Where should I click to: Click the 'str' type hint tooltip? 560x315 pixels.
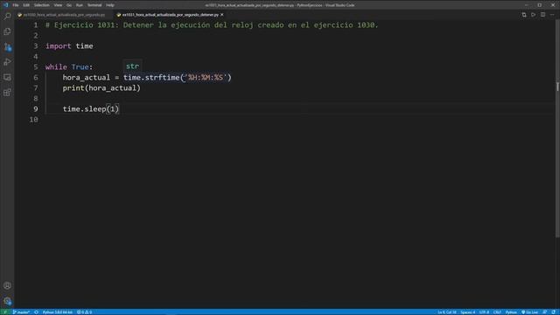pos(132,66)
